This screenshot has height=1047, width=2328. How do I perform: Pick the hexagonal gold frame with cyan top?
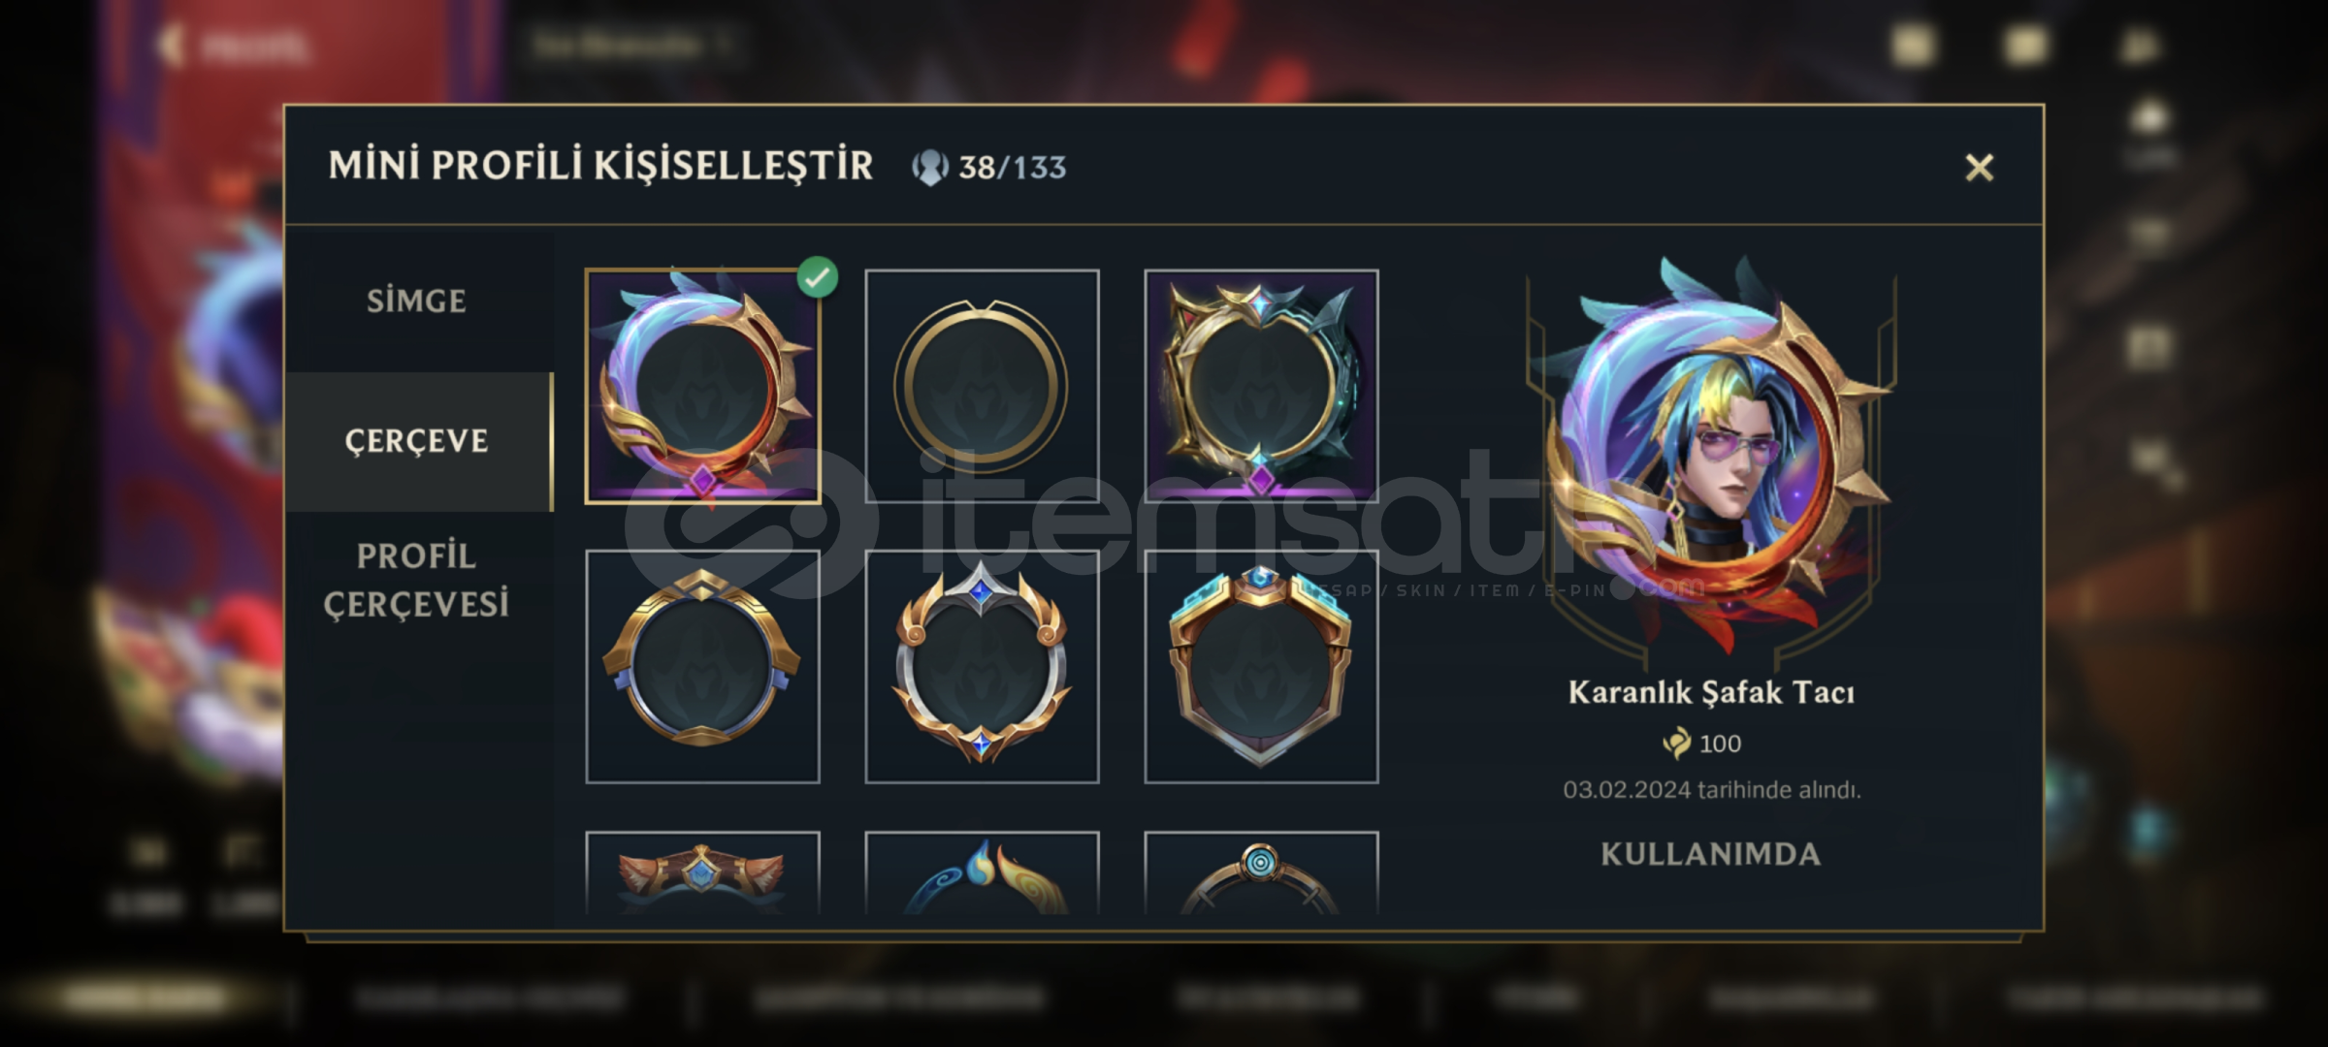point(1261,667)
